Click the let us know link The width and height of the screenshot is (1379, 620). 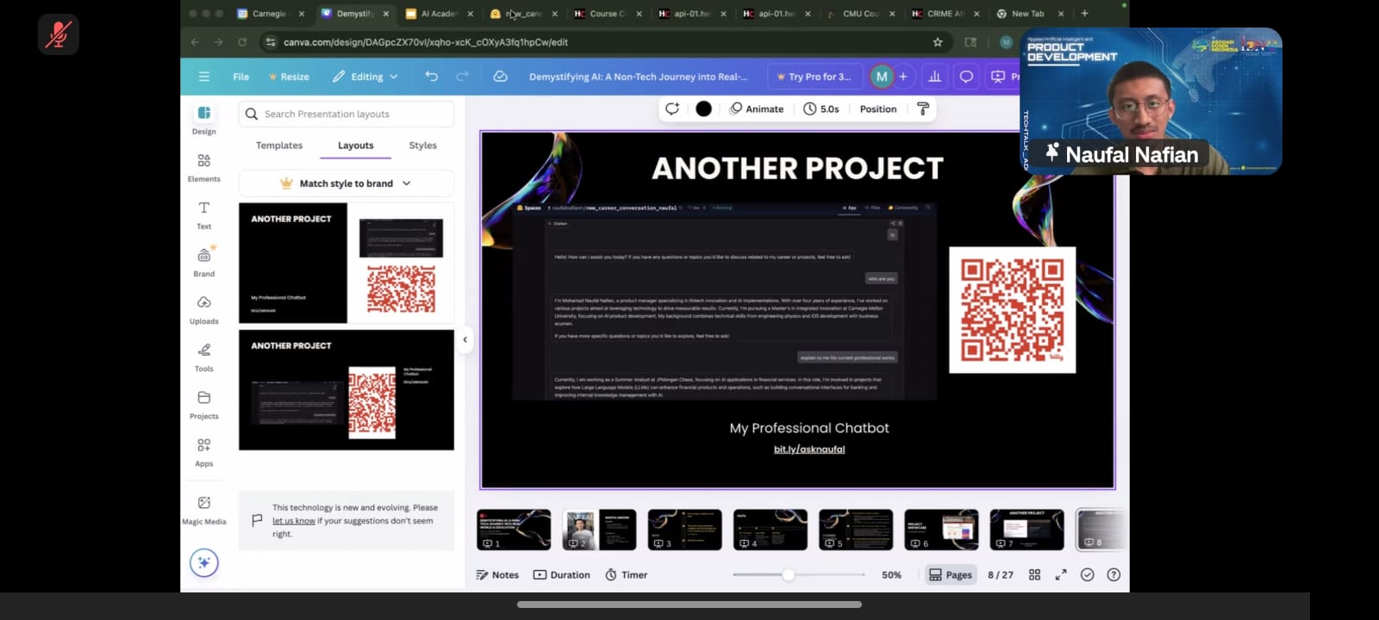(x=294, y=521)
